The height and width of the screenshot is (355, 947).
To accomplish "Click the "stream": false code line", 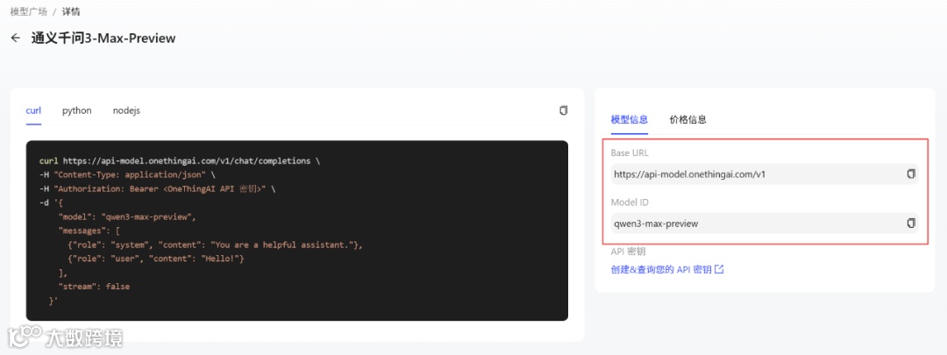I will 94,286.
